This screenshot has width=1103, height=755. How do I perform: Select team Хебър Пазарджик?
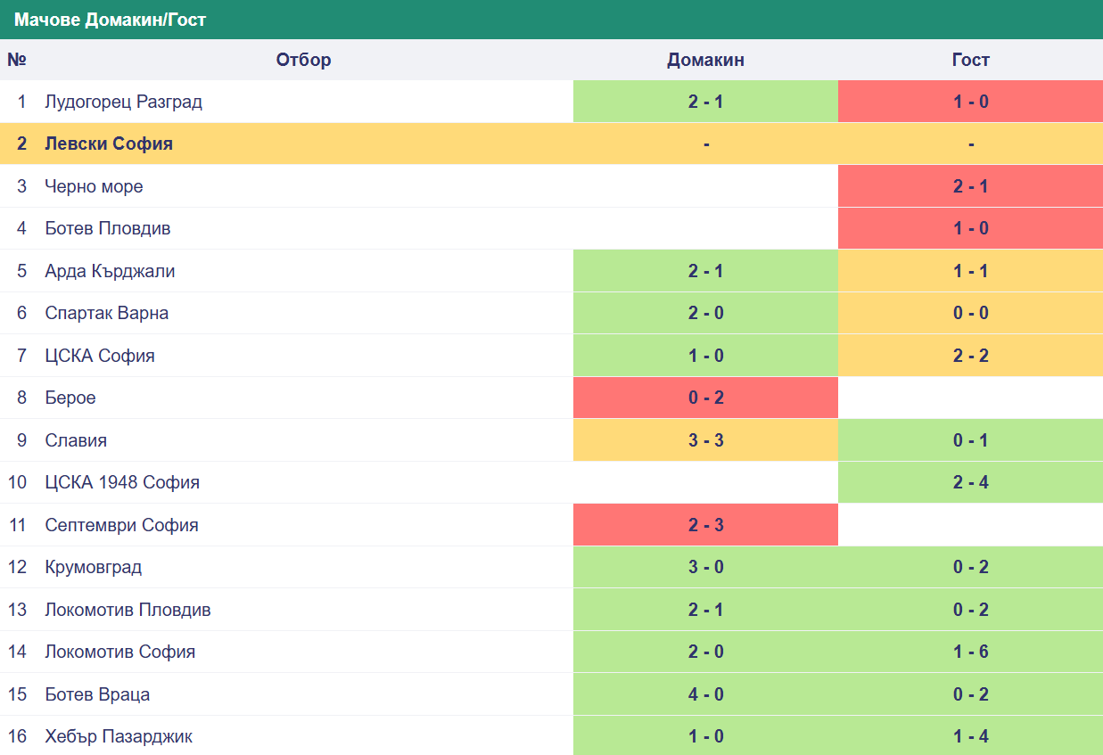119,736
